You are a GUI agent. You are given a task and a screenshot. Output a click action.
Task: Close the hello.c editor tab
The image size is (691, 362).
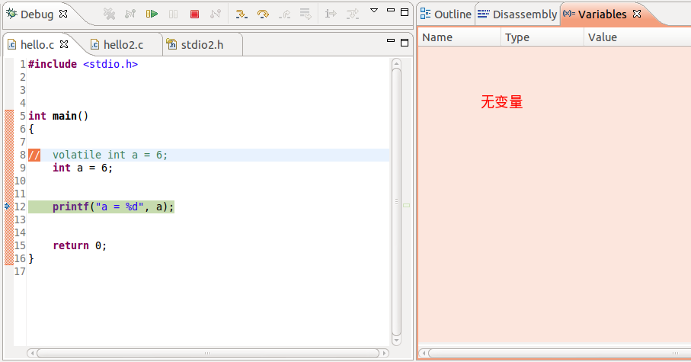pyautogui.click(x=64, y=44)
